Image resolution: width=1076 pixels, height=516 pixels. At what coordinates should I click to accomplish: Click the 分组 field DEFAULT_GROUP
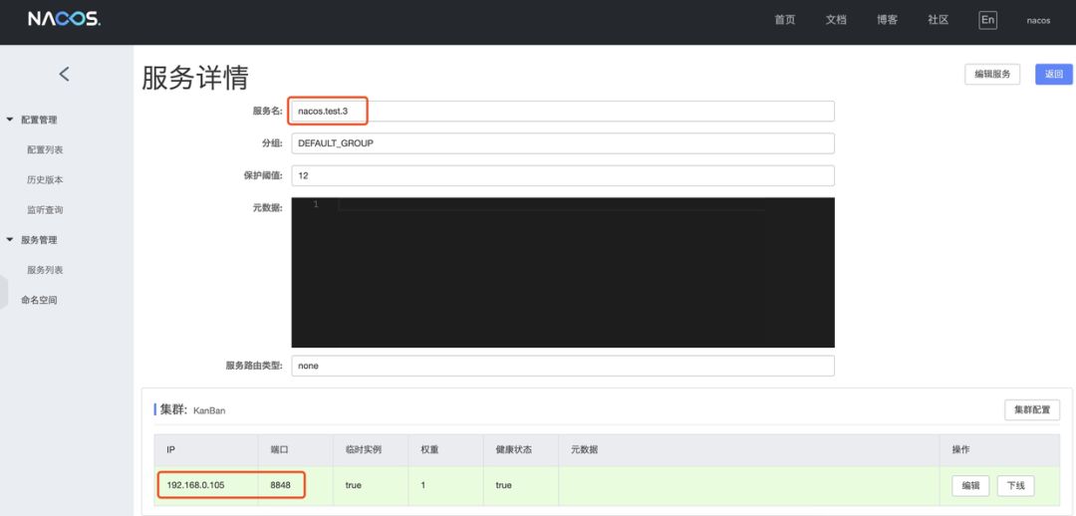pyautogui.click(x=563, y=143)
